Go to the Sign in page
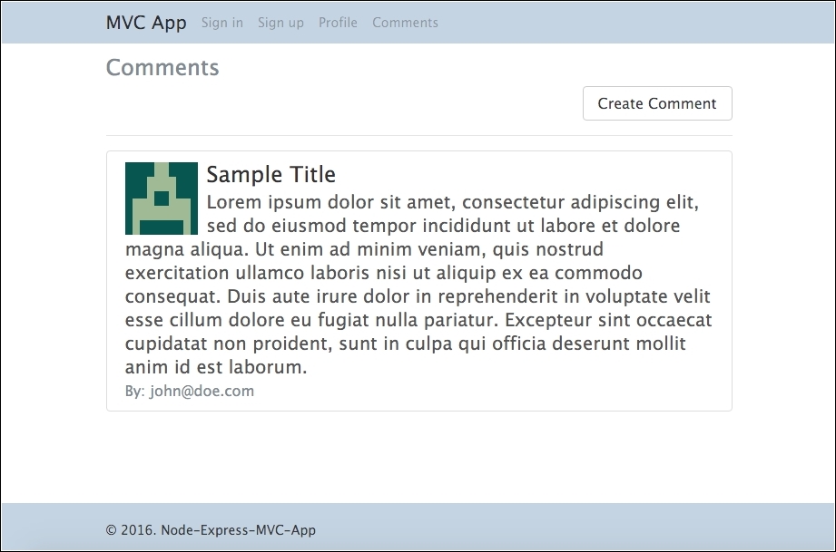The image size is (836, 552). coord(222,23)
